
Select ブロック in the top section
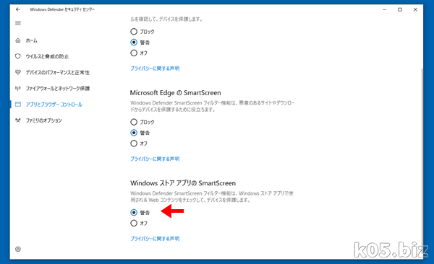click(x=134, y=32)
